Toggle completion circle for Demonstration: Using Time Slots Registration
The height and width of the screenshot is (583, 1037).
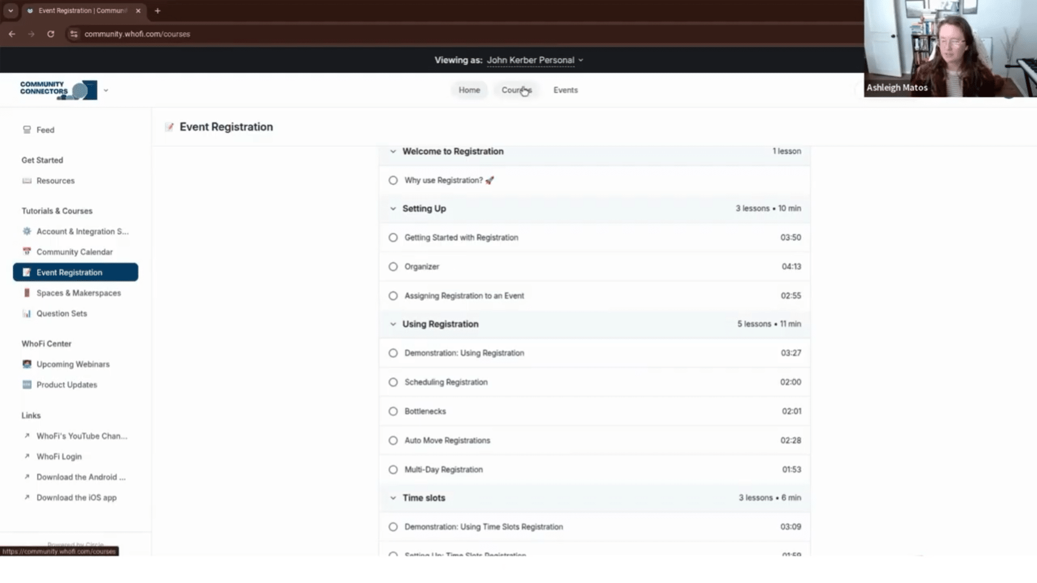[393, 527]
